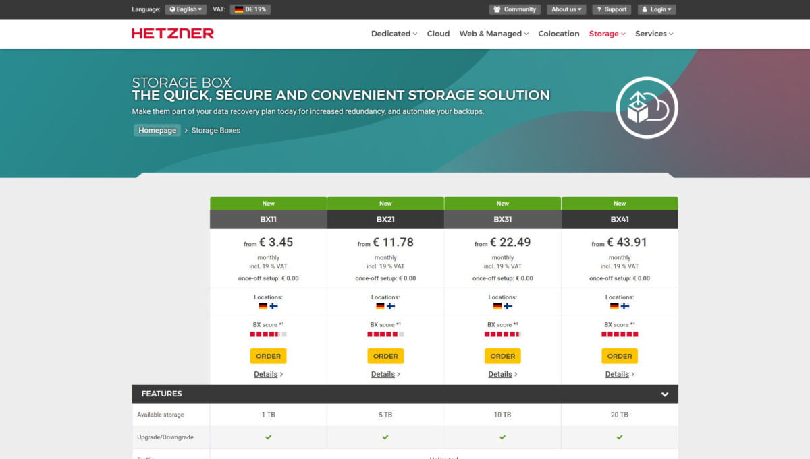View Details for the BX21 plan
The image size is (810, 459).
point(385,374)
